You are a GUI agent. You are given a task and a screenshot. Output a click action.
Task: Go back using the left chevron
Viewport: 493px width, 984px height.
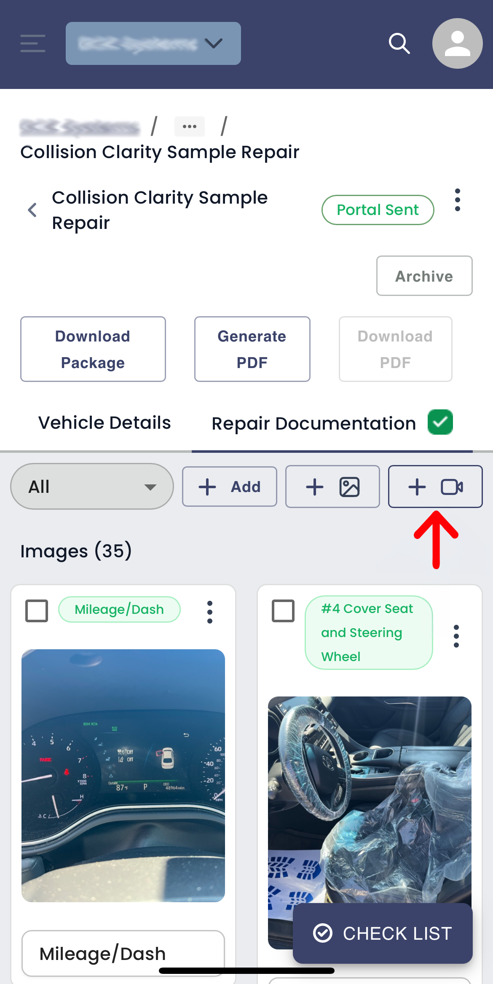(32, 210)
